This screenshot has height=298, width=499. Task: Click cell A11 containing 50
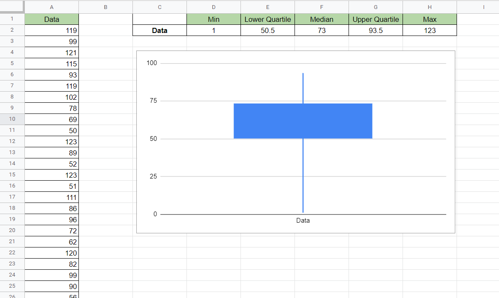coord(51,130)
